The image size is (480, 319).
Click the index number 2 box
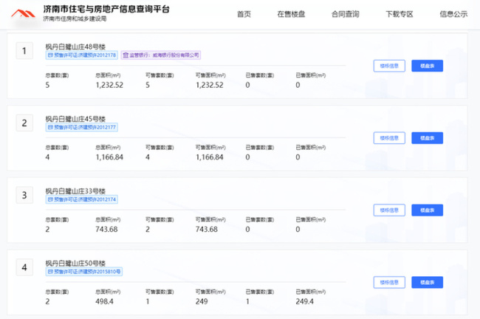[x=24, y=123]
